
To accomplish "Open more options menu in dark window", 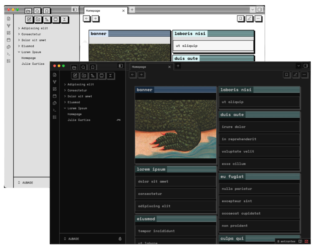I will tap(304, 75).
